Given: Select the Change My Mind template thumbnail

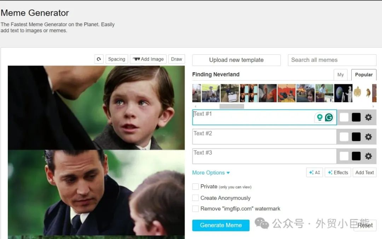Looking at the screenshot, I should point(230,93).
